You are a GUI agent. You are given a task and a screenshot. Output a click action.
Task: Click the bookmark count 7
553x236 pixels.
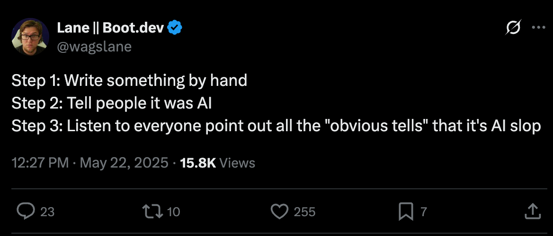[424, 212]
